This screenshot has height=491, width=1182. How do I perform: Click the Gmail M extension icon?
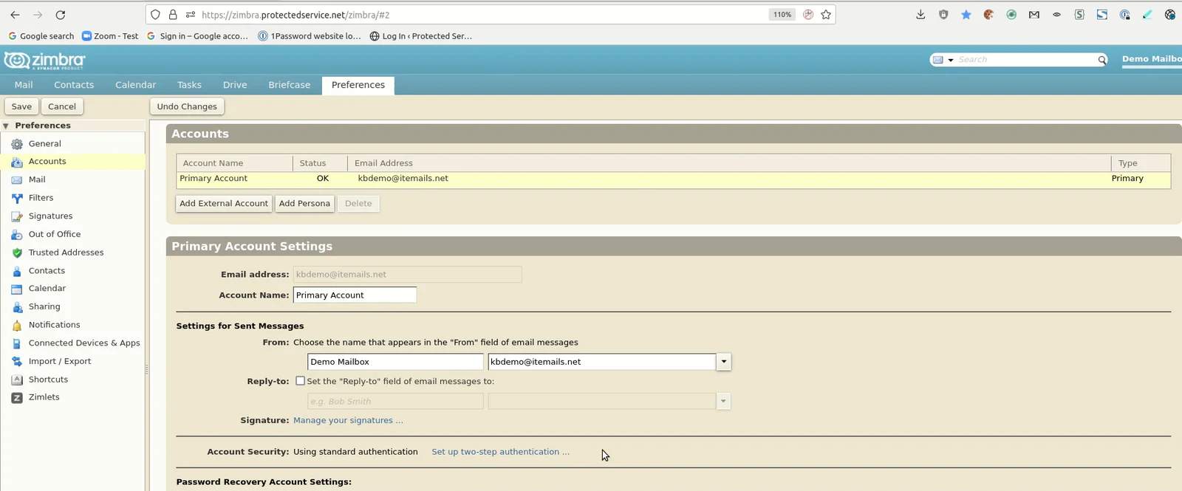coord(1034,15)
